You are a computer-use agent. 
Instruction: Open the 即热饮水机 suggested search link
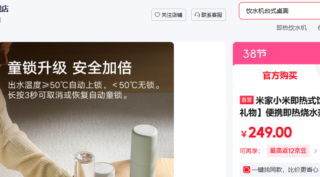tap(291, 28)
